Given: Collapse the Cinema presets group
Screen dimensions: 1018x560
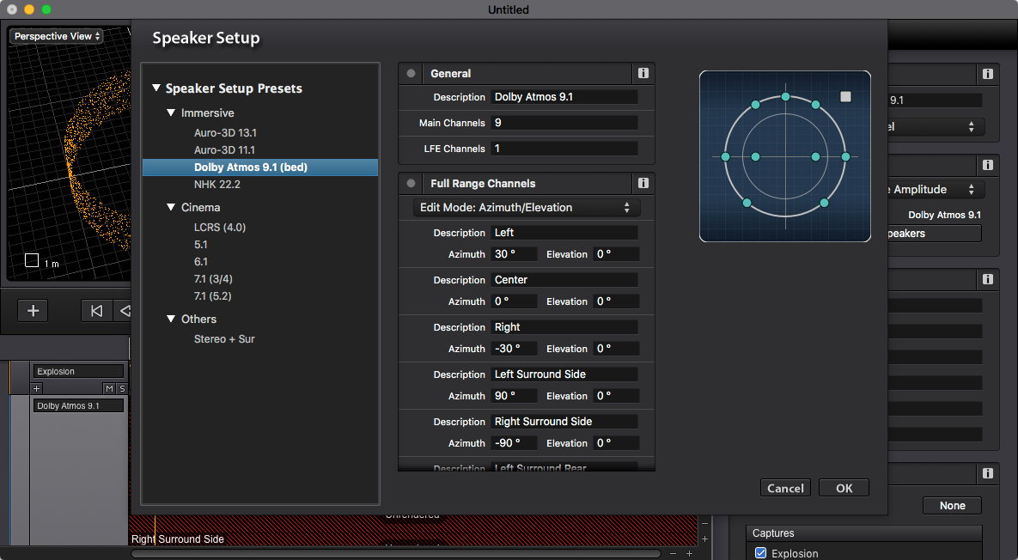Looking at the screenshot, I should click(171, 208).
